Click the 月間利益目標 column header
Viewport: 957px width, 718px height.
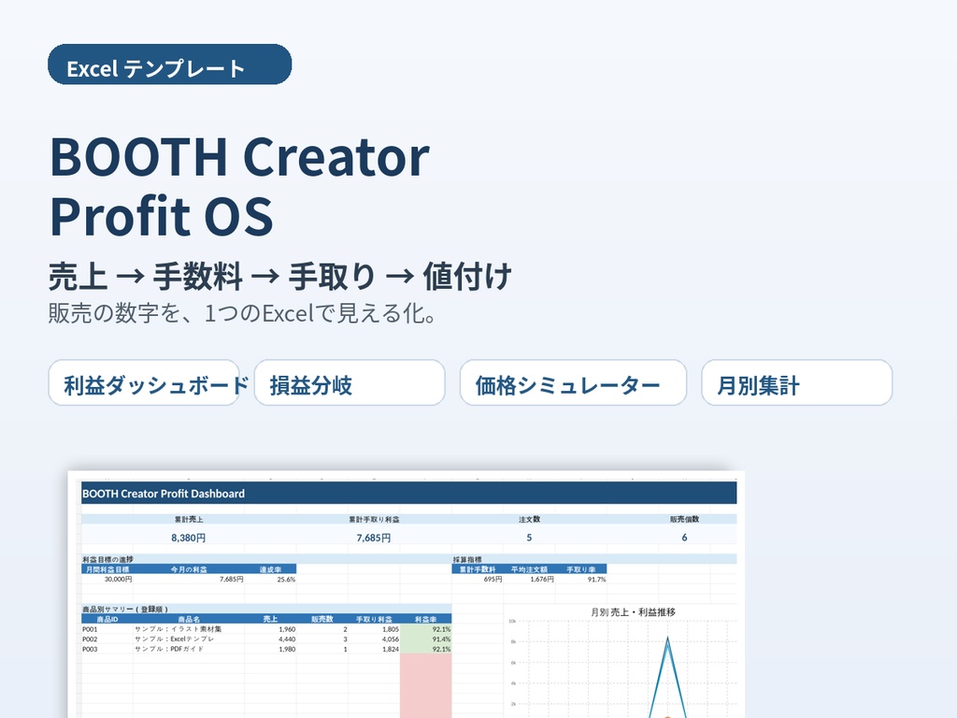[107, 569]
